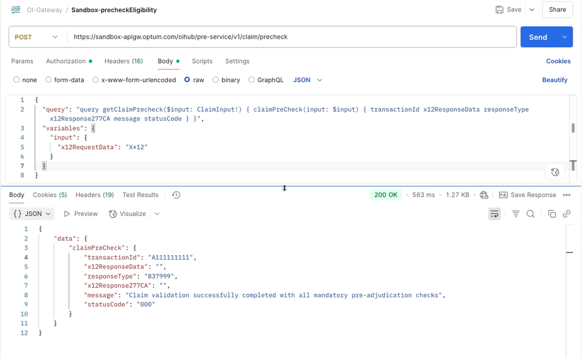This screenshot has width=588, height=358.
Task: Click the HTTP request type icon
Action: click(16, 10)
